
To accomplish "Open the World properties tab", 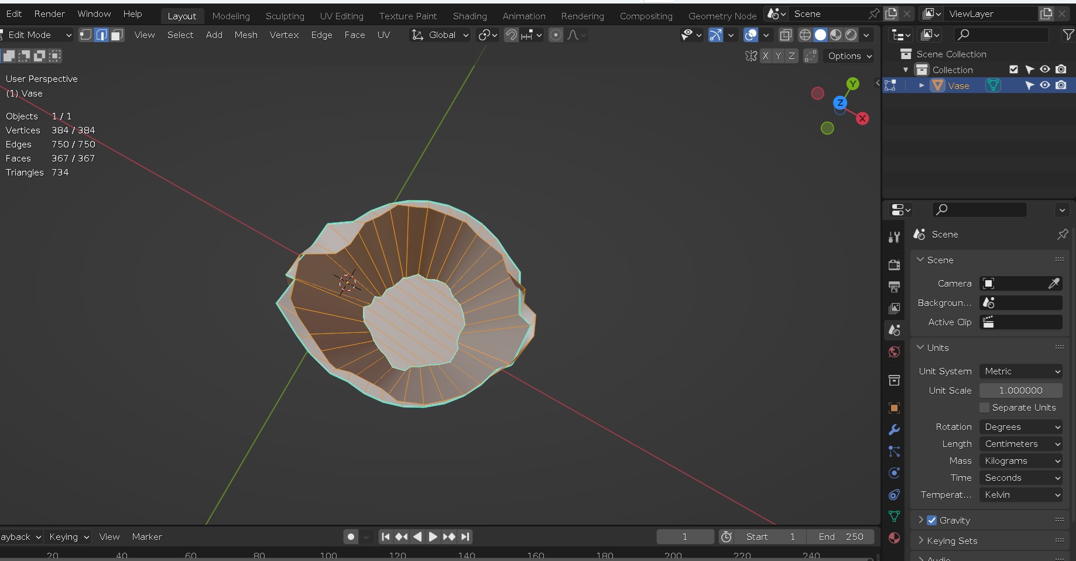I will coord(894,352).
